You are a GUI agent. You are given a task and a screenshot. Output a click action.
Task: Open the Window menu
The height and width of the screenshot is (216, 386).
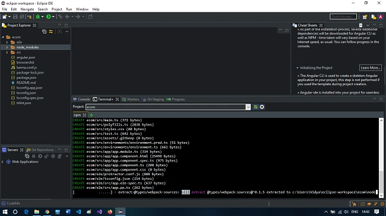click(x=82, y=9)
